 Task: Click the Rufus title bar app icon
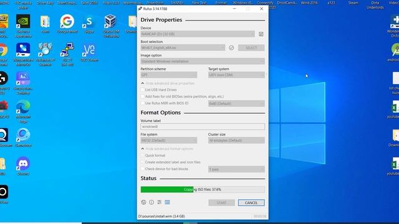coord(140,9)
